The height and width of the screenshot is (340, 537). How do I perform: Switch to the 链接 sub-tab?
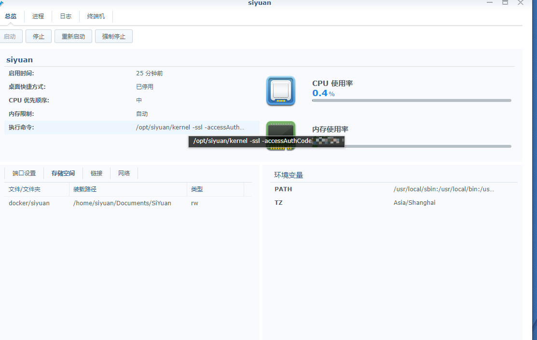pos(96,173)
